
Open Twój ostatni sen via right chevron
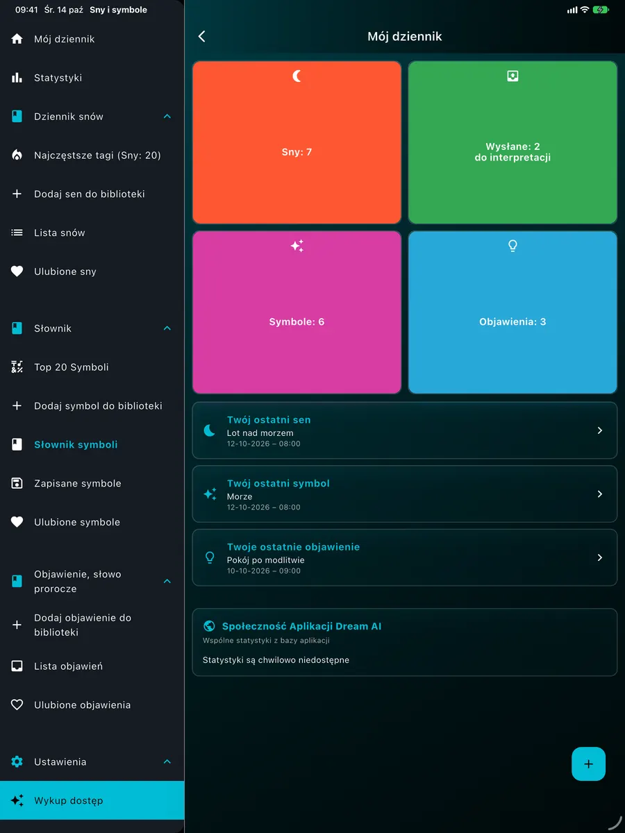pyautogui.click(x=600, y=430)
